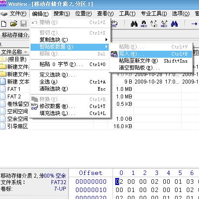
Task: Expand the 剪贴板数据(B) submenu
Action: 69,47
